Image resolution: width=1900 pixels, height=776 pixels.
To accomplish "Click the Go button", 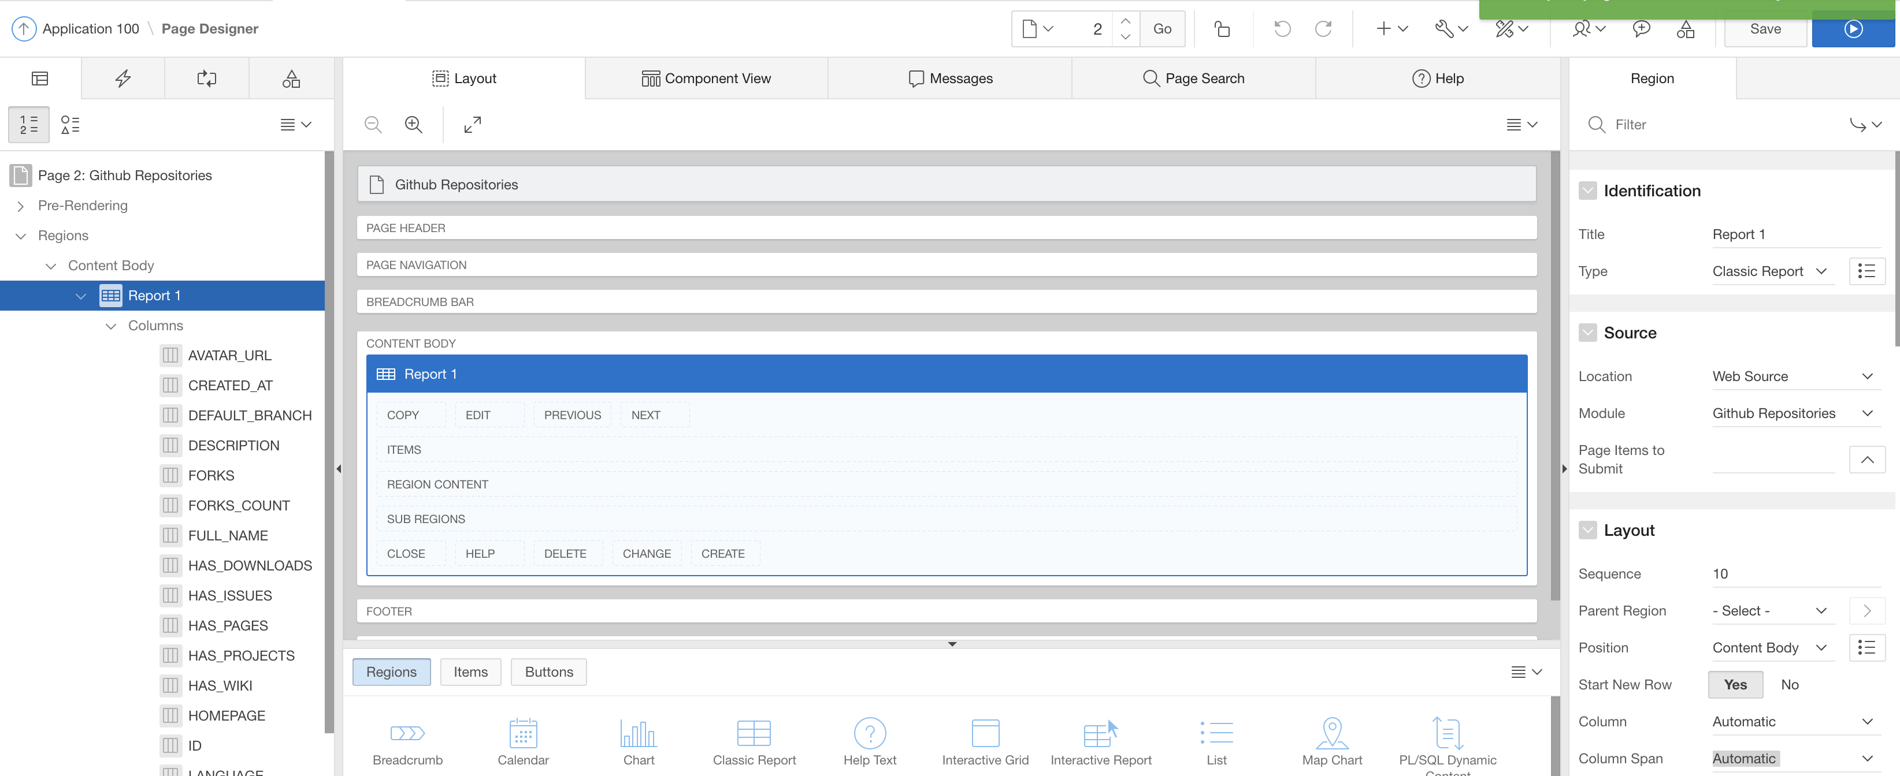I will coord(1161,29).
